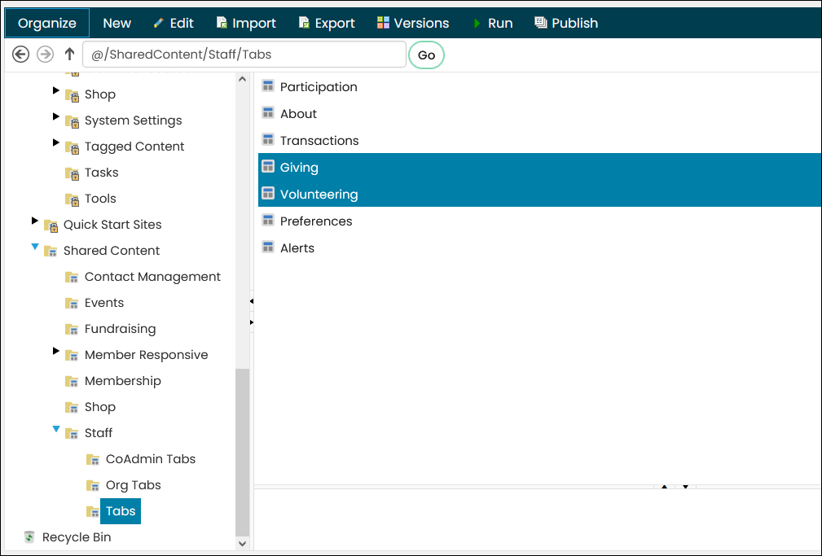The height and width of the screenshot is (556, 822).
Task: Go up one folder level
Action: [69, 54]
